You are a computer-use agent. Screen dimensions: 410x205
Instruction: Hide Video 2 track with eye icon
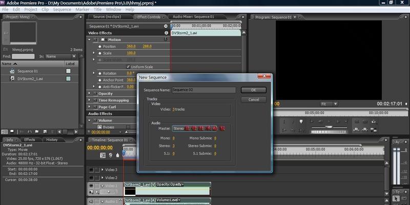pos(92,178)
